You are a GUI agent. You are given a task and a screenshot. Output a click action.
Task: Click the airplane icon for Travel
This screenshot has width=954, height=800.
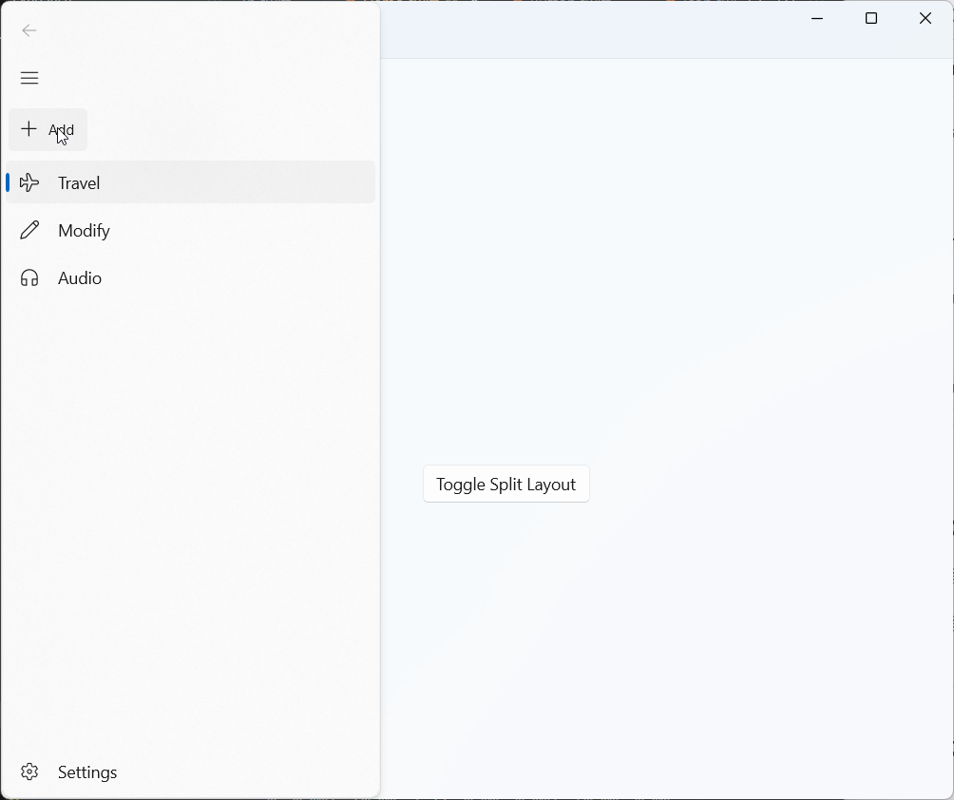pyautogui.click(x=29, y=182)
